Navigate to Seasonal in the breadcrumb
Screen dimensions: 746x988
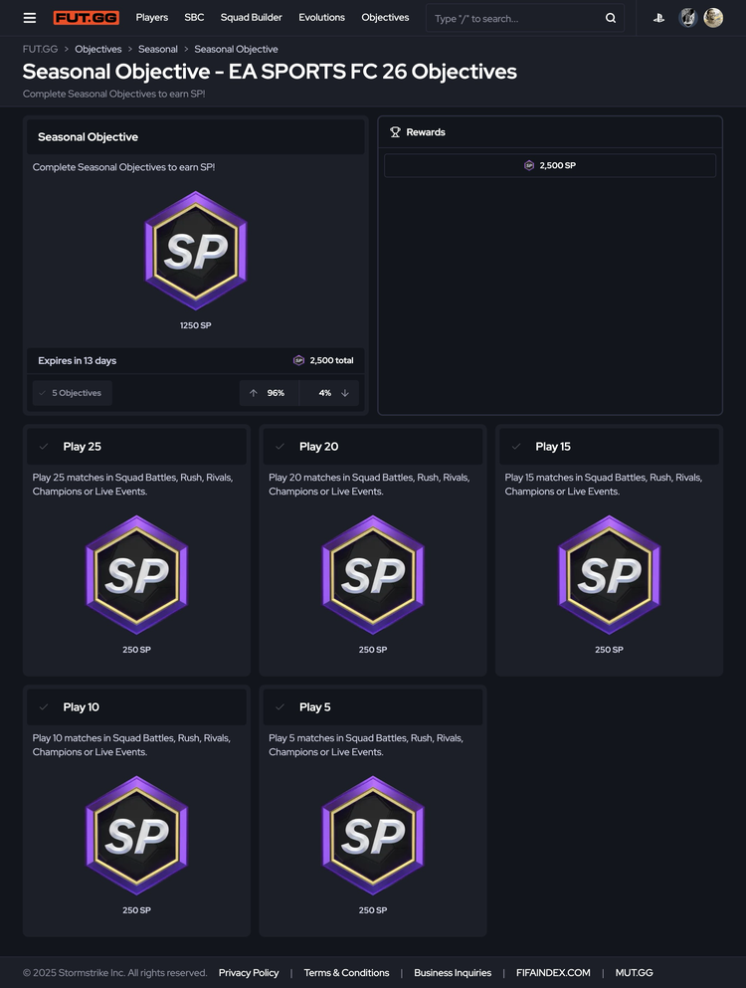click(158, 49)
